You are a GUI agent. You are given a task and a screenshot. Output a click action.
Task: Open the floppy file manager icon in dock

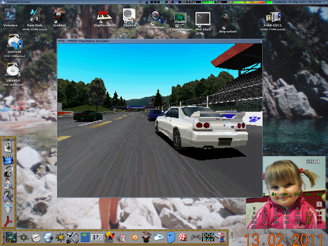pos(73,237)
